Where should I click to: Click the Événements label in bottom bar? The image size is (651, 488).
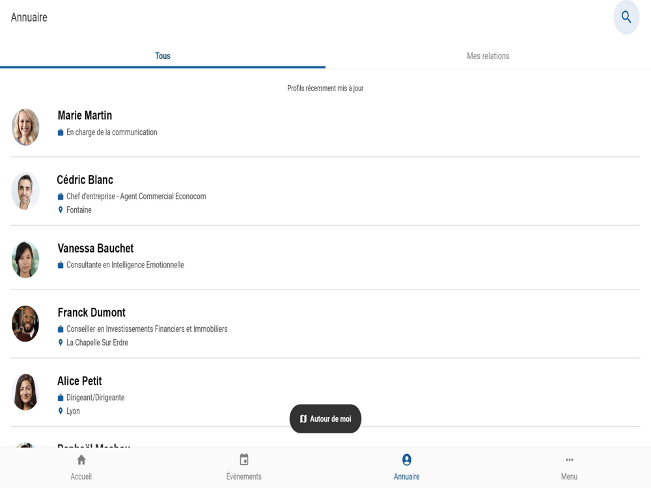243,476
